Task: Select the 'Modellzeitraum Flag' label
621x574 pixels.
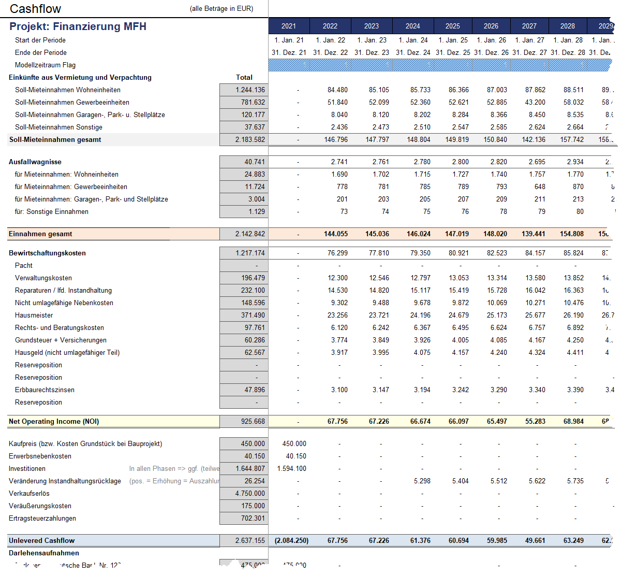Action: coord(46,65)
